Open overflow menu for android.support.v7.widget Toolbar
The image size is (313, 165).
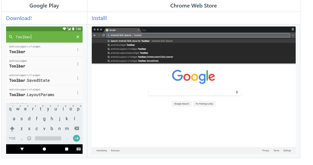tap(78, 50)
